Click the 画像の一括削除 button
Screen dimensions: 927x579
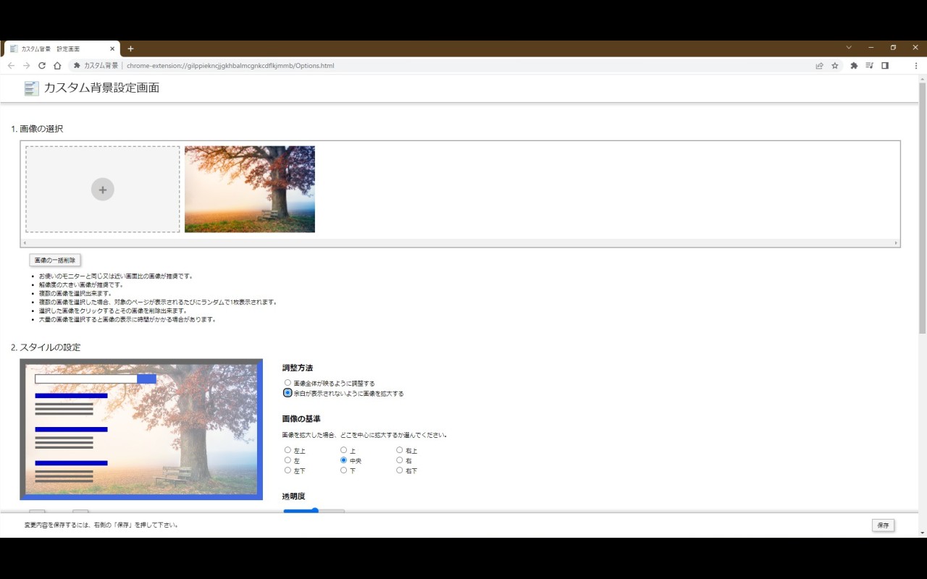[x=54, y=259]
